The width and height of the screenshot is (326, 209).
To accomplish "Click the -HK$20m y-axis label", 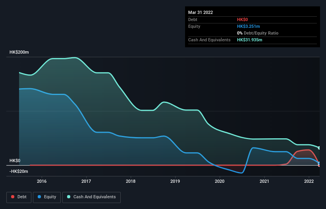I will (x=19, y=171).
